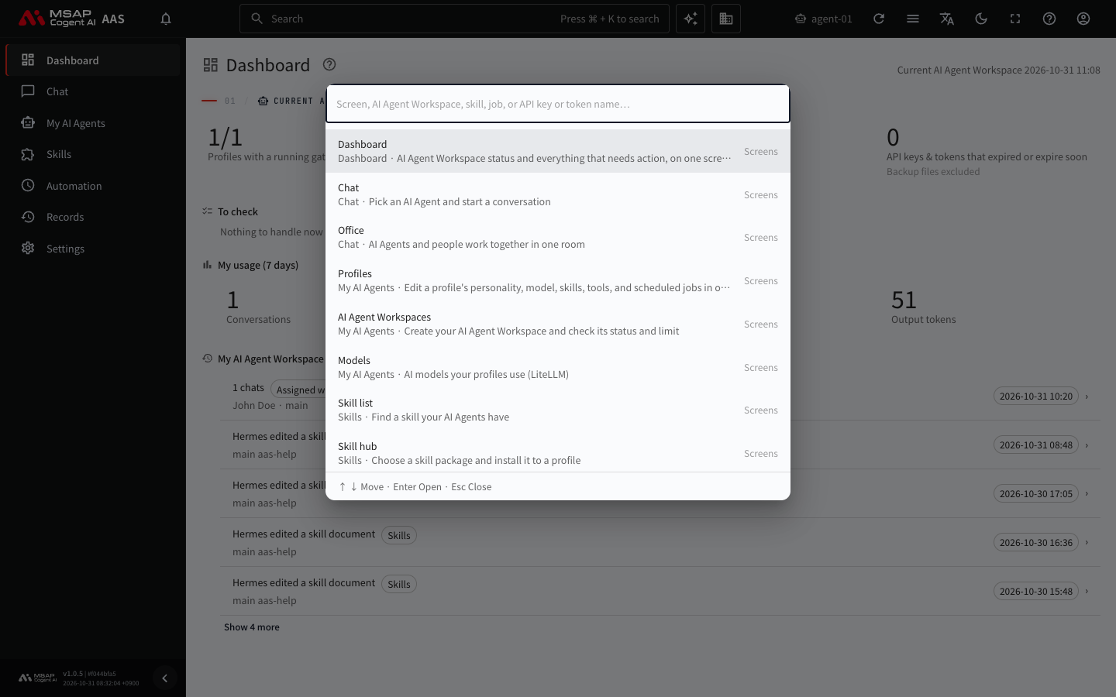Screen dimensions: 1116x697
Task: Select the Chat screen result
Action: point(558,194)
